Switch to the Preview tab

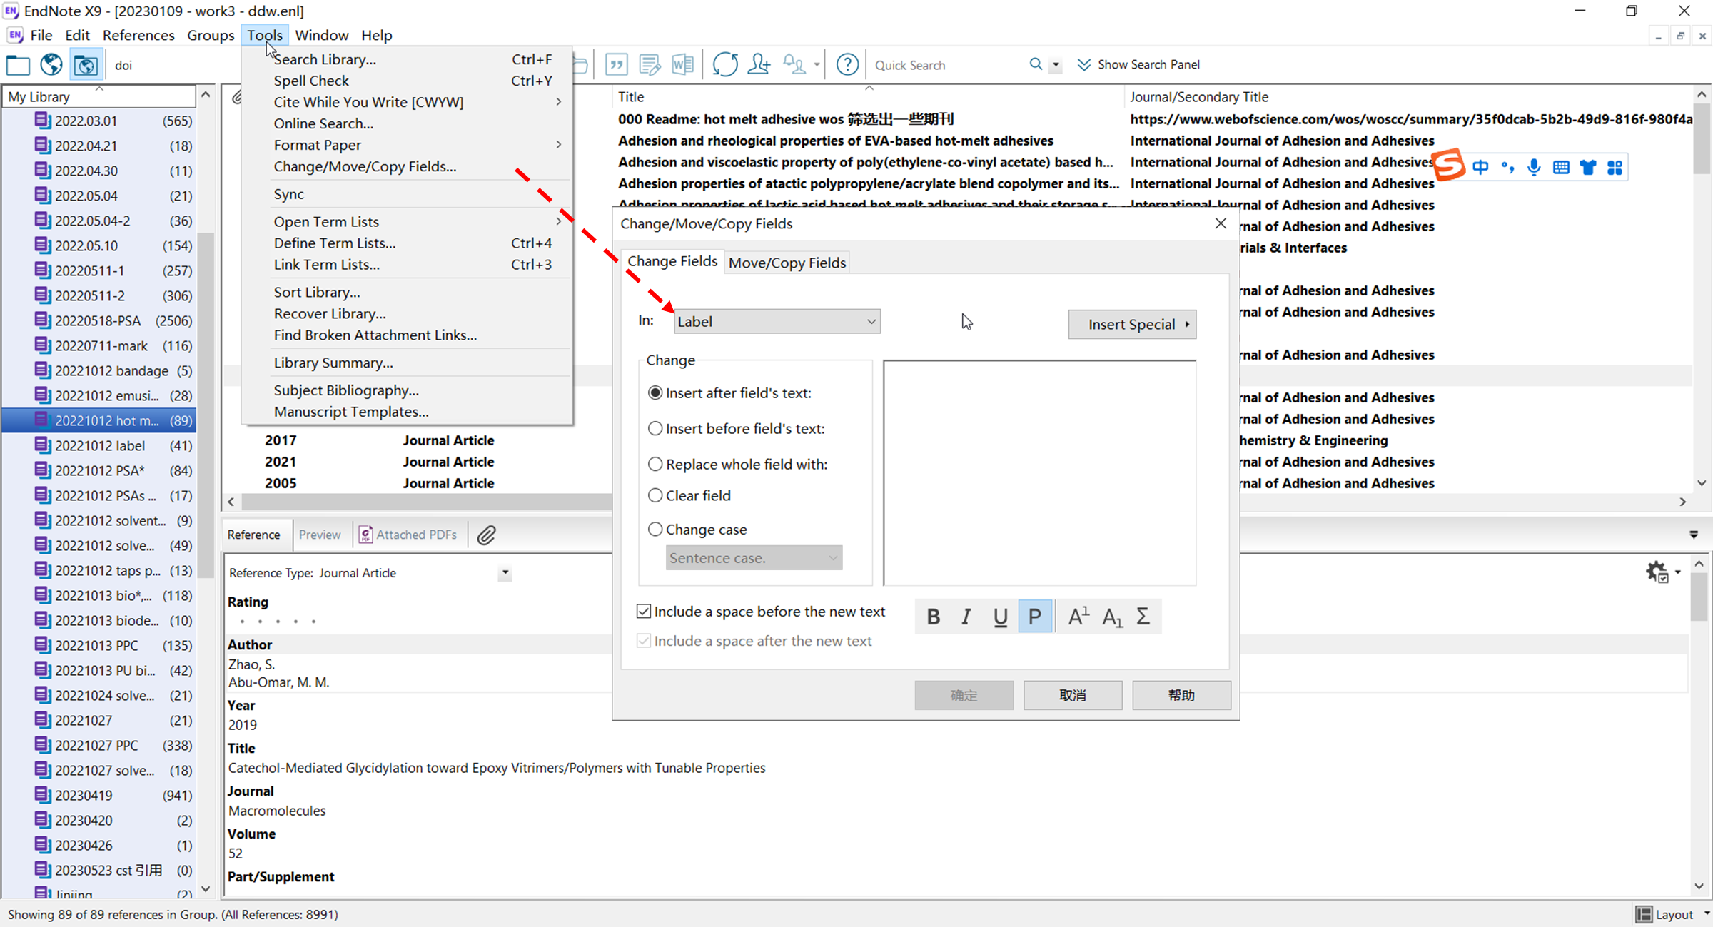[x=320, y=535]
